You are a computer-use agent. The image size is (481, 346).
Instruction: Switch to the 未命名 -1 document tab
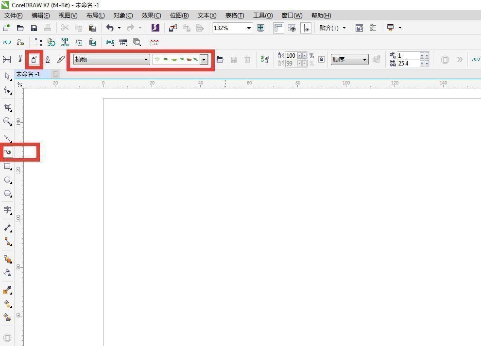point(28,74)
